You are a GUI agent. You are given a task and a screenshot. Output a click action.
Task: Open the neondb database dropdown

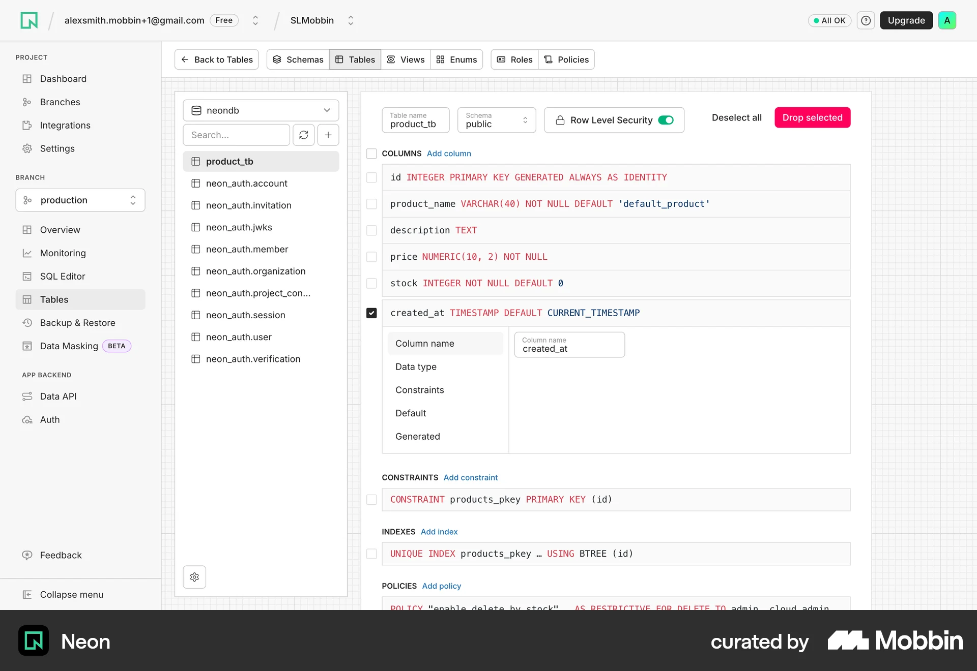coord(261,110)
